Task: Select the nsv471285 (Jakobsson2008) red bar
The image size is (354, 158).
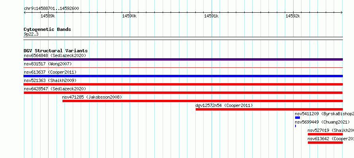Action: click(x=202, y=101)
